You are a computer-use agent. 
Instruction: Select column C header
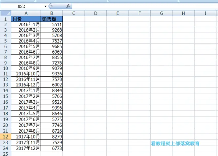point(74,13)
